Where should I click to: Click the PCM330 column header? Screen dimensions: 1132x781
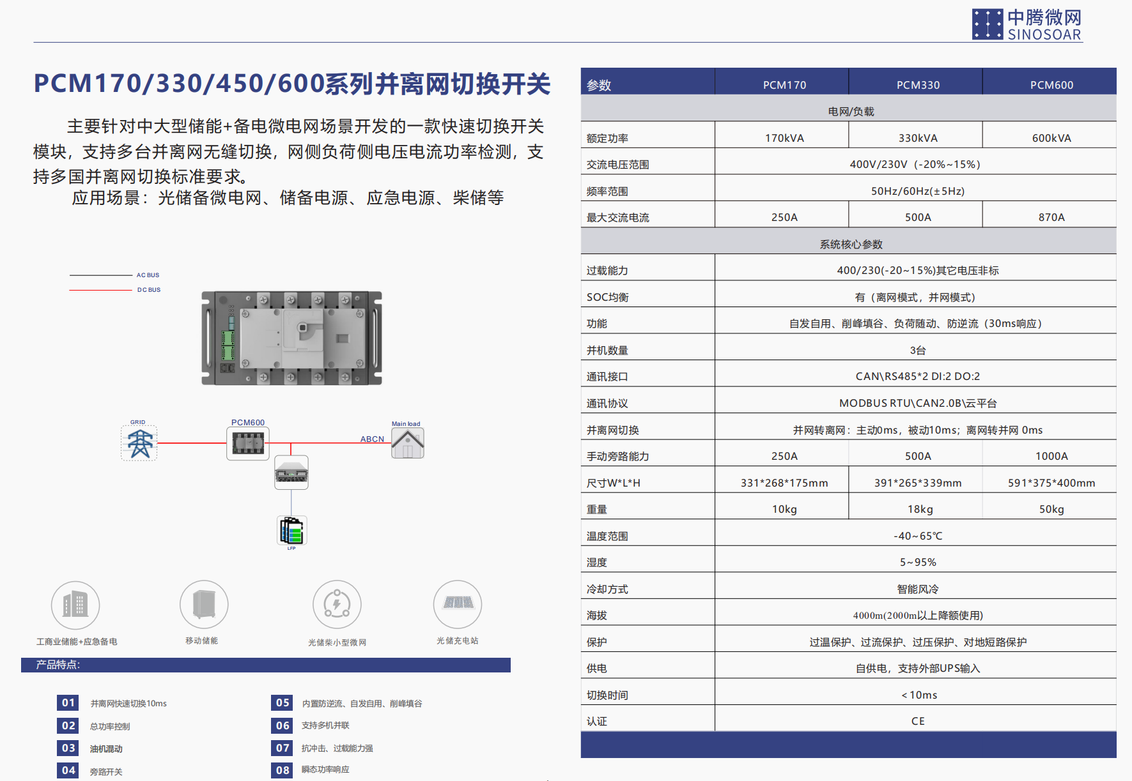[918, 85]
